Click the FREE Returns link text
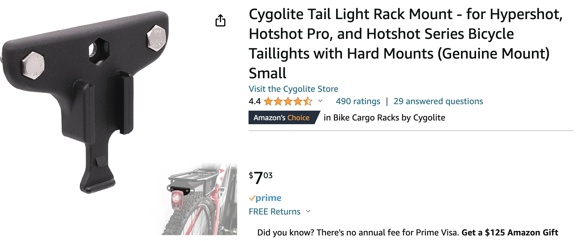Viewport: 584px width, 241px height. [x=274, y=212]
